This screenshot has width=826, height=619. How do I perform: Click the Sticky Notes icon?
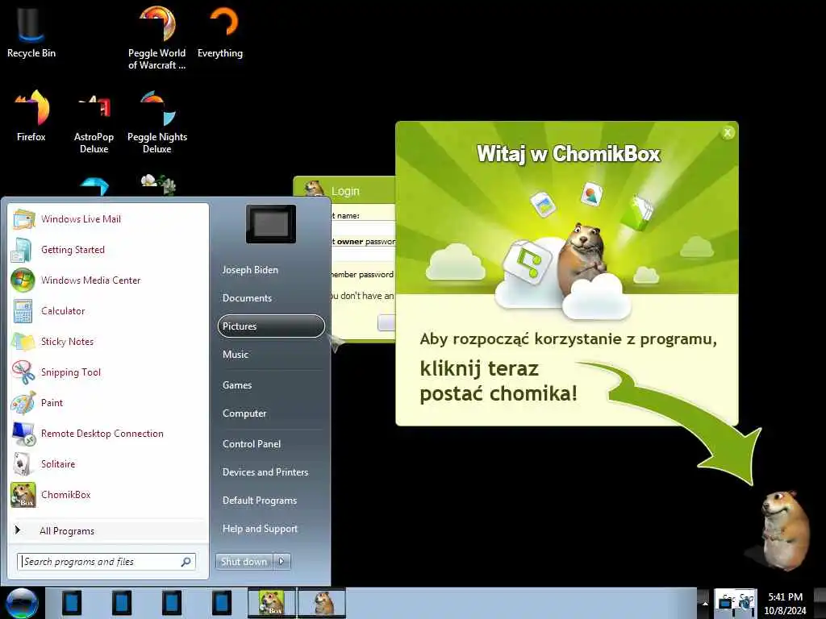[23, 342]
